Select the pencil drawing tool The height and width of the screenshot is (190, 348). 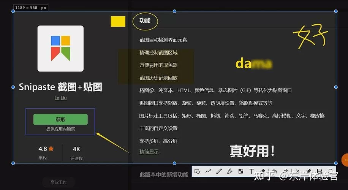click(x=219, y=171)
